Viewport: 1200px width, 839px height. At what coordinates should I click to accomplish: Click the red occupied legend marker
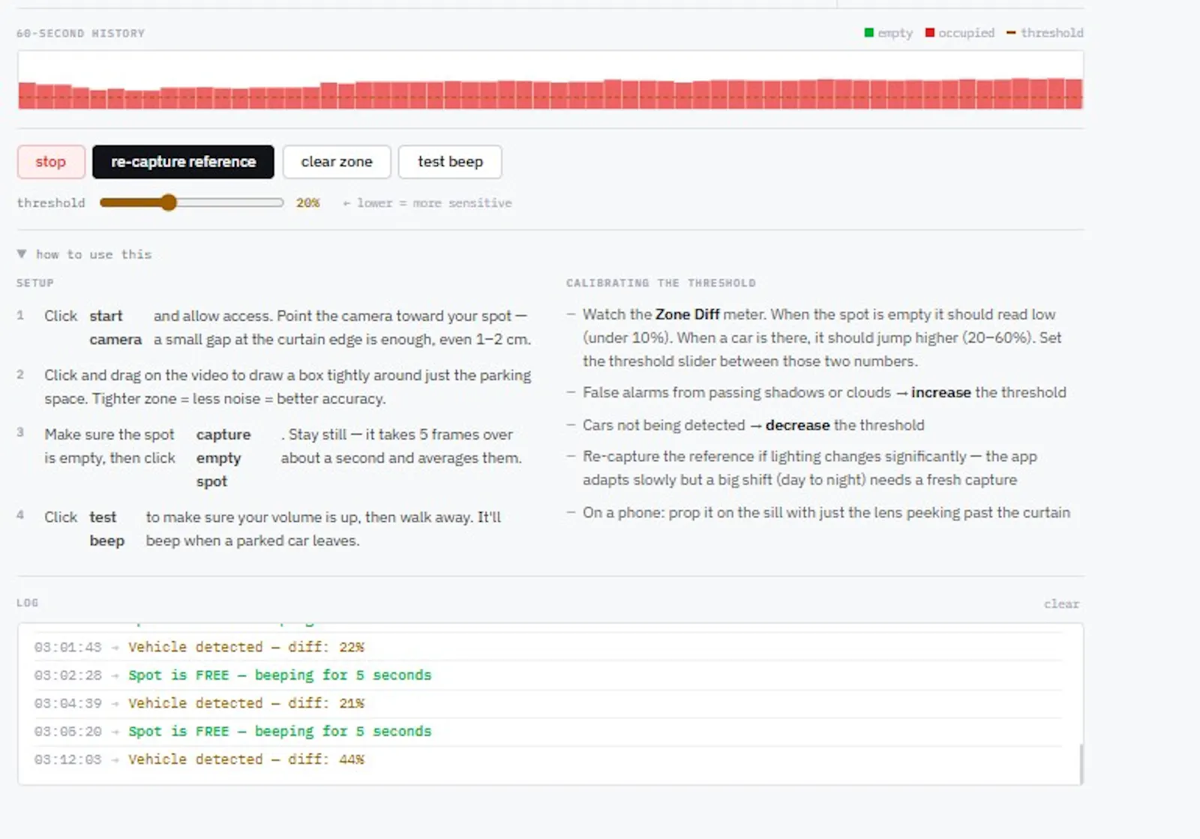[x=930, y=33]
